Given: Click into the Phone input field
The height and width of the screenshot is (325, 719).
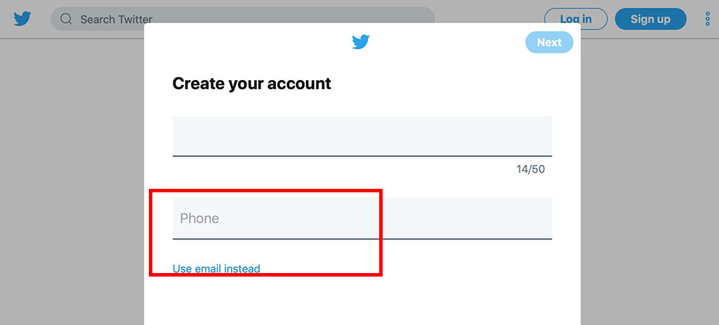Looking at the screenshot, I should 362,218.
